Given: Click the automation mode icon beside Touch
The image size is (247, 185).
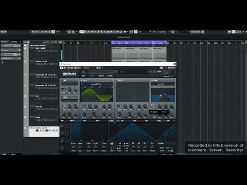Looking at the screenshot, I should click(53, 32).
